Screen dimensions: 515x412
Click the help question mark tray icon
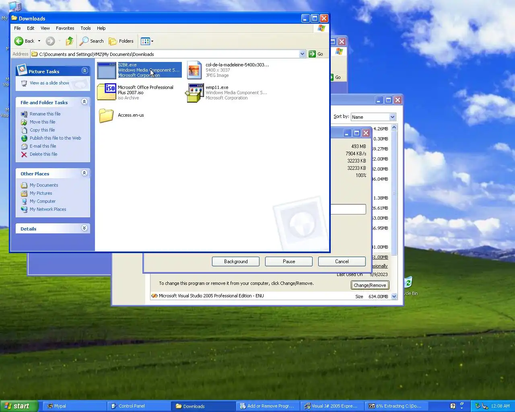pos(453,406)
